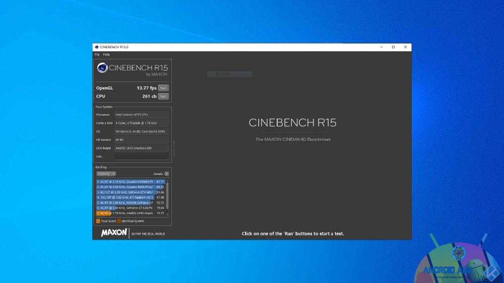Select the OS Windows 8 64 Bit field
Viewport: 504px width, 283px height.
click(x=142, y=131)
